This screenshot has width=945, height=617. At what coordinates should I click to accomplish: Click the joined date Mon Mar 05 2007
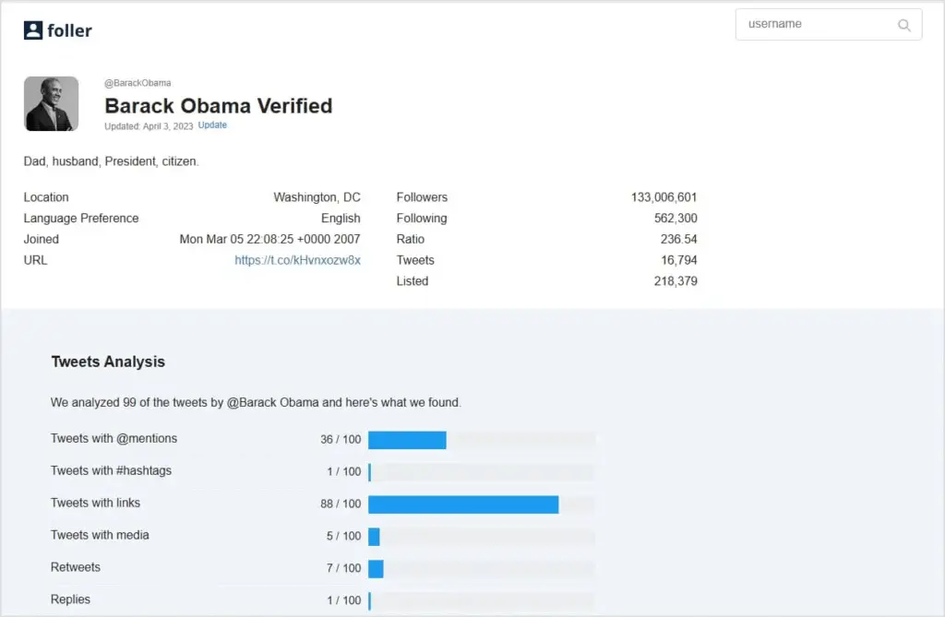click(x=270, y=239)
